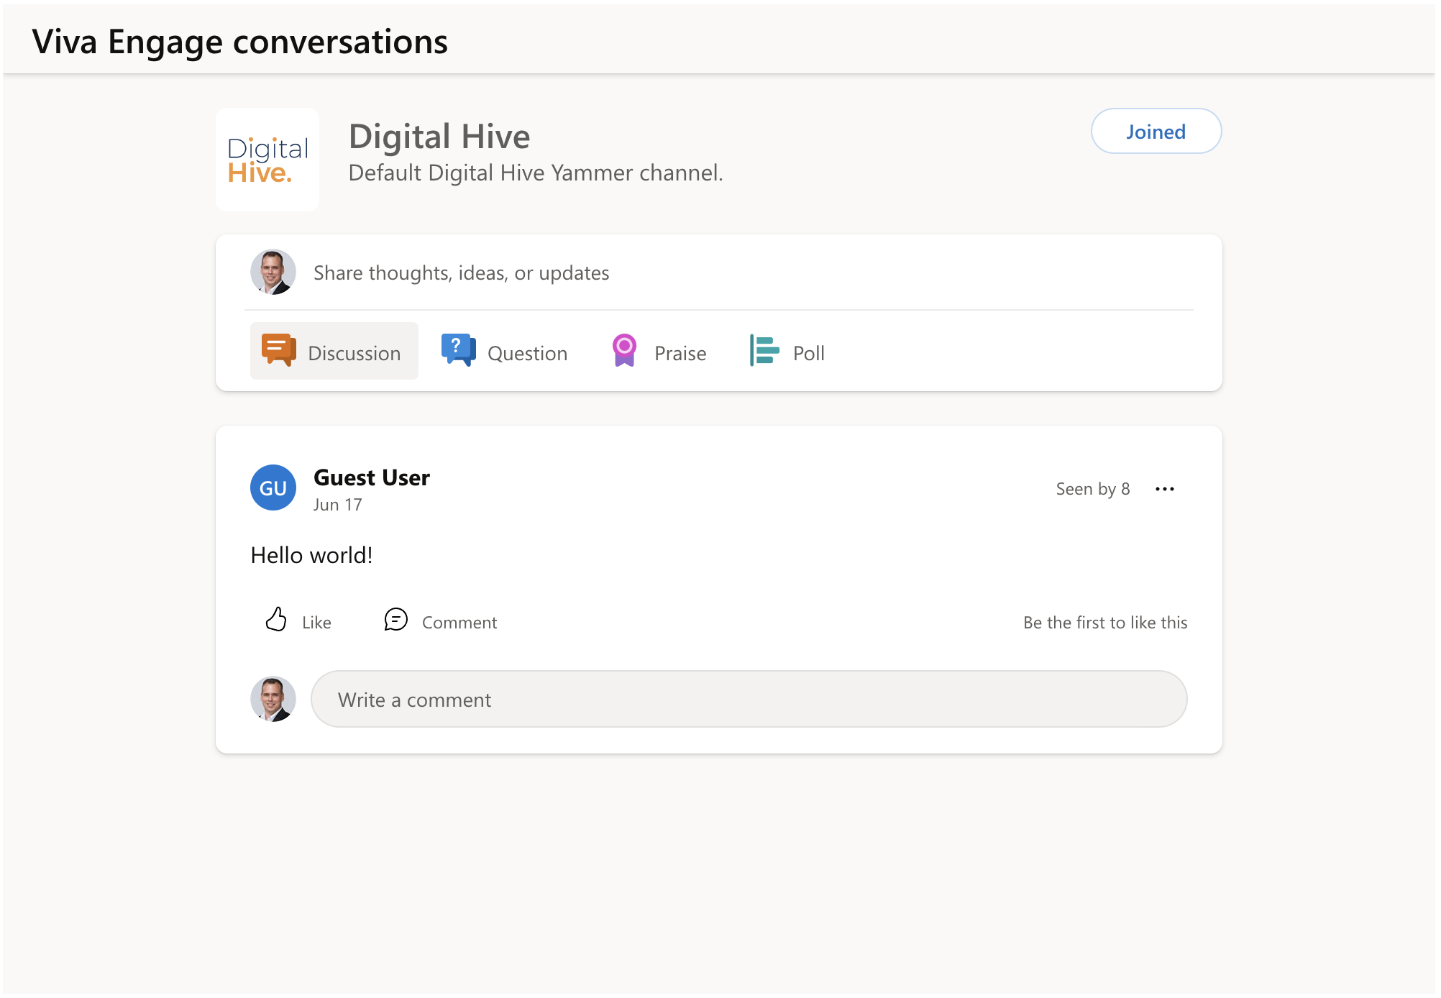
Task: Click the blue Question mark bubble icon
Action: click(x=458, y=350)
